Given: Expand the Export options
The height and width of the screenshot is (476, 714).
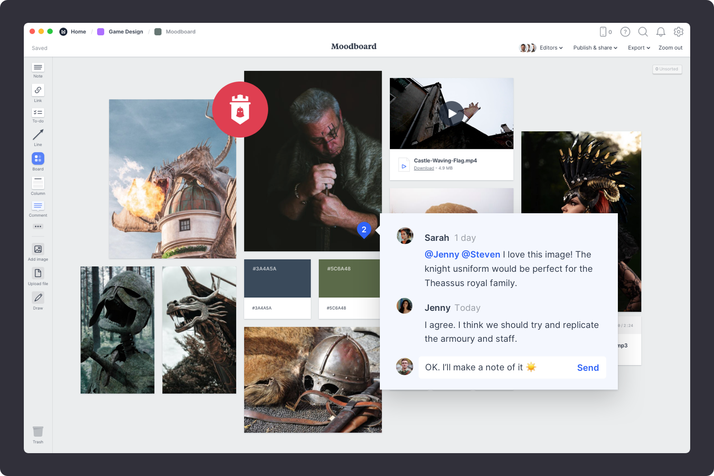Looking at the screenshot, I should click(638, 48).
